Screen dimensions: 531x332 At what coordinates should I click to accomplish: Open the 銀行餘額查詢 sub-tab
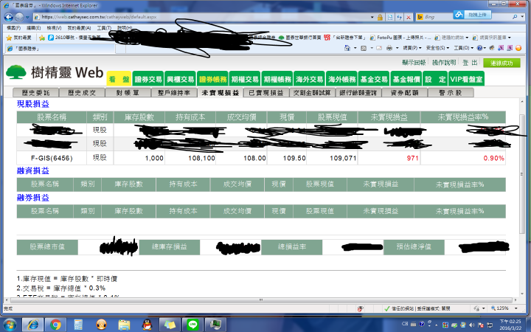[358, 92]
